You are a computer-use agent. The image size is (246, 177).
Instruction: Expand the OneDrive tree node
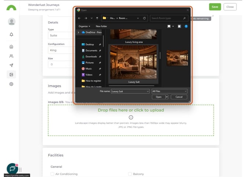[78, 32]
